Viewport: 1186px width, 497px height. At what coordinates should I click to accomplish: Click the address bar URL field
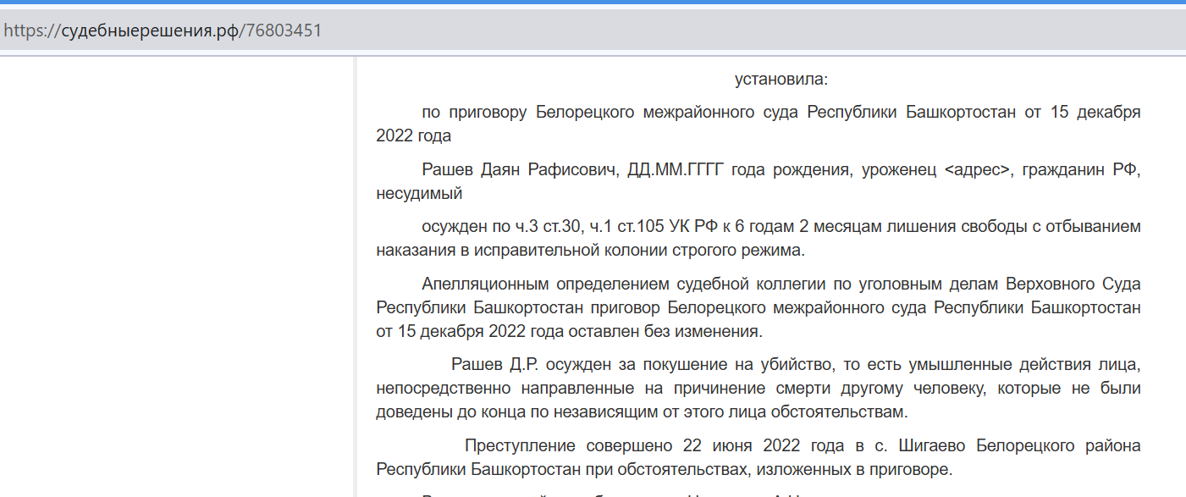coord(593,30)
